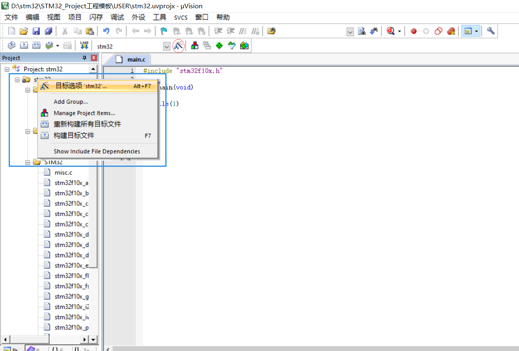Image resolution: width=519 pixels, height=351 pixels.
Task: Collapse the stm32 target node
Action: pyautogui.click(x=17, y=79)
